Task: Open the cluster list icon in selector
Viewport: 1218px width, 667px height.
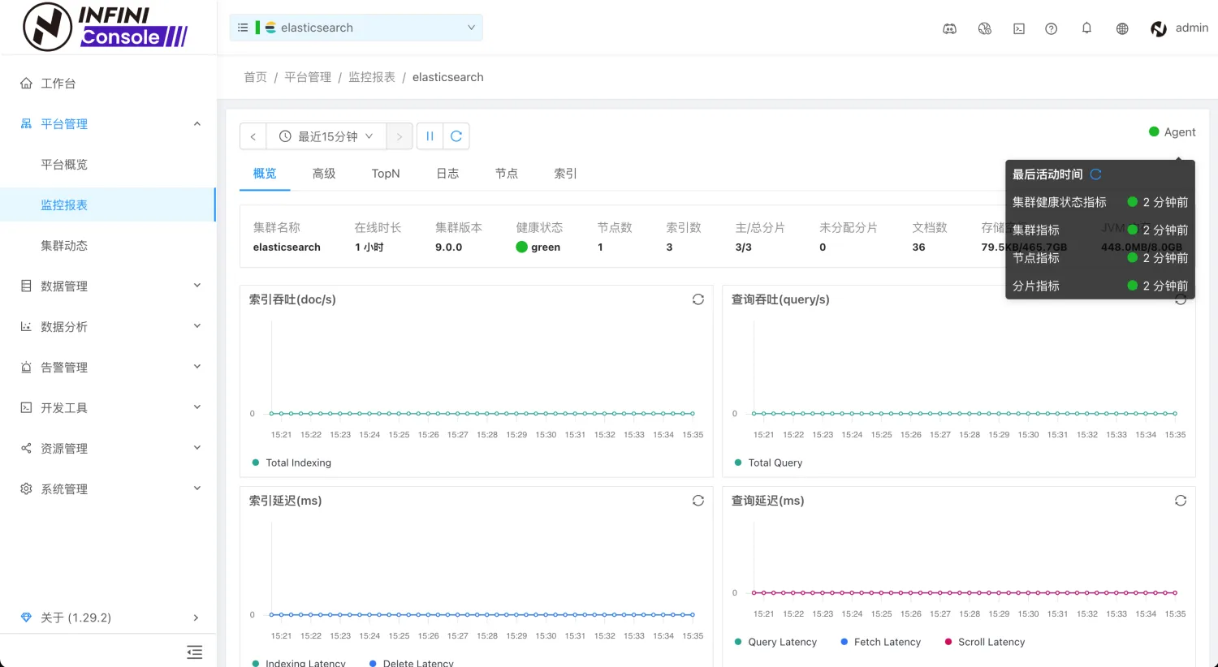Action: [243, 28]
